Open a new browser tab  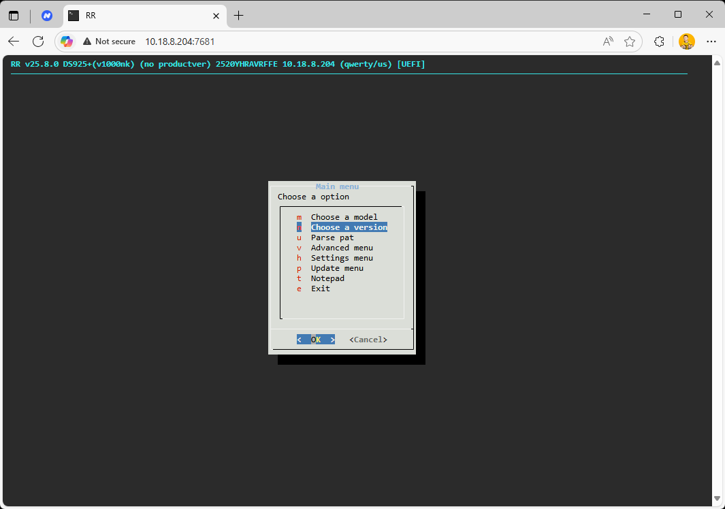point(238,16)
